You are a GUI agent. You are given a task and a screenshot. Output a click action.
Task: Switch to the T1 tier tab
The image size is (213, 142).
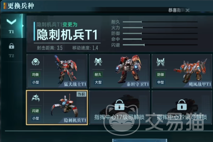click(12, 26)
